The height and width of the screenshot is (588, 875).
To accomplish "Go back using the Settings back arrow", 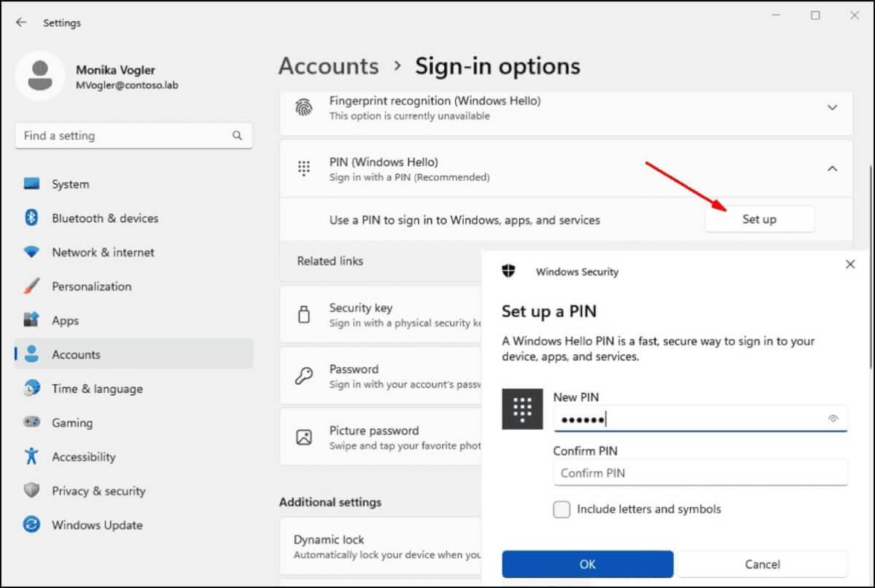I will pos(21,23).
